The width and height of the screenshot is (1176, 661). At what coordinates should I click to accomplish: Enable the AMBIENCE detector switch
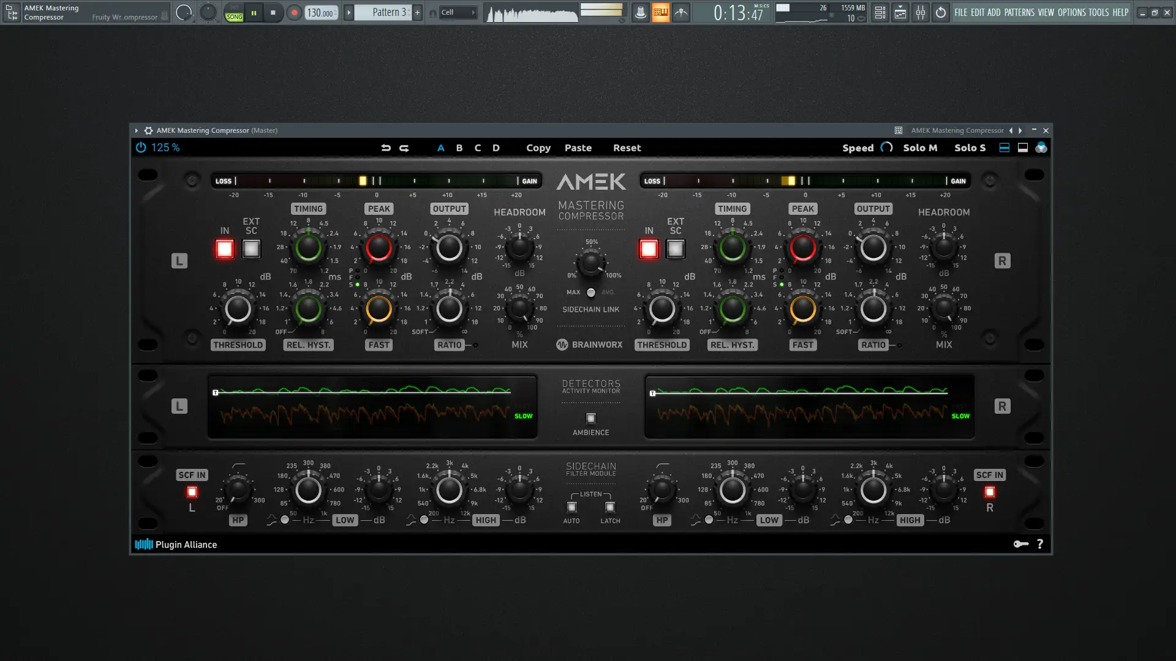point(591,419)
